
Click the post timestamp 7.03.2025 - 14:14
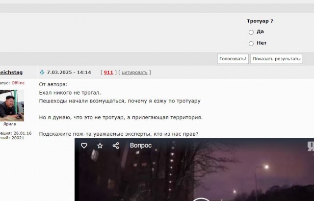(69, 73)
